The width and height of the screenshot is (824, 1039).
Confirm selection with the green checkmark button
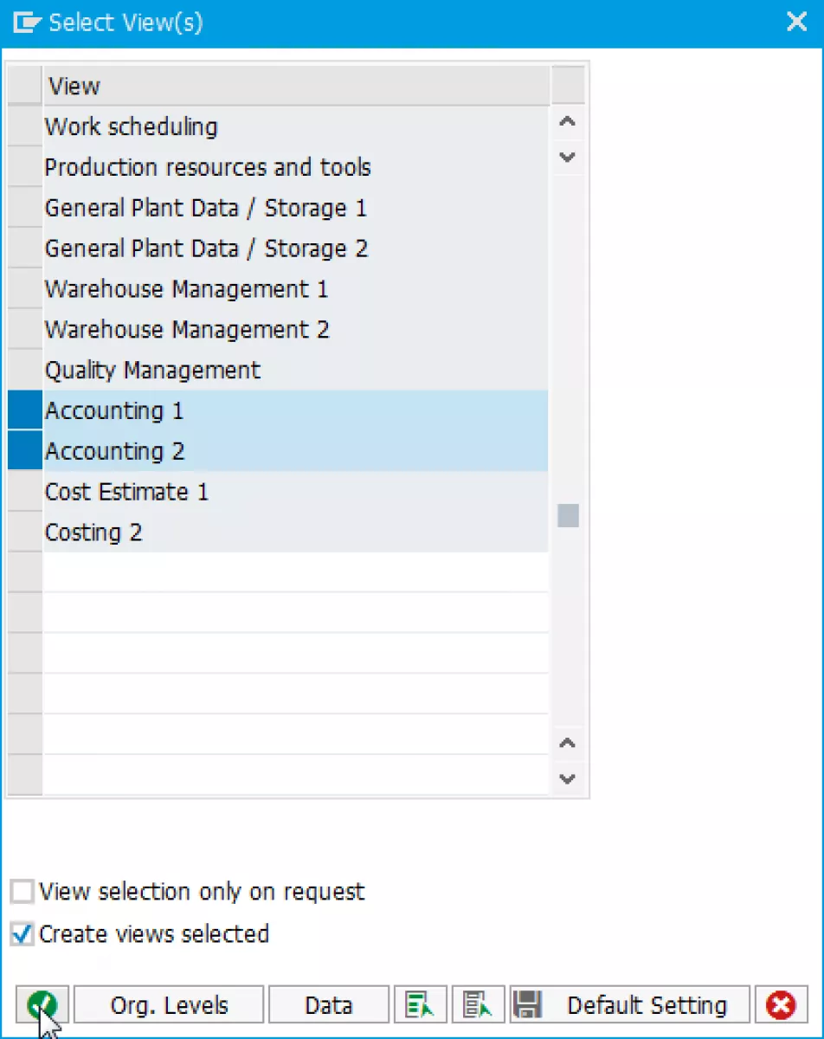[42, 1005]
